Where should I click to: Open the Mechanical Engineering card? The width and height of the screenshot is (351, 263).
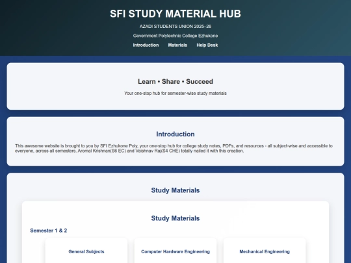click(x=265, y=251)
